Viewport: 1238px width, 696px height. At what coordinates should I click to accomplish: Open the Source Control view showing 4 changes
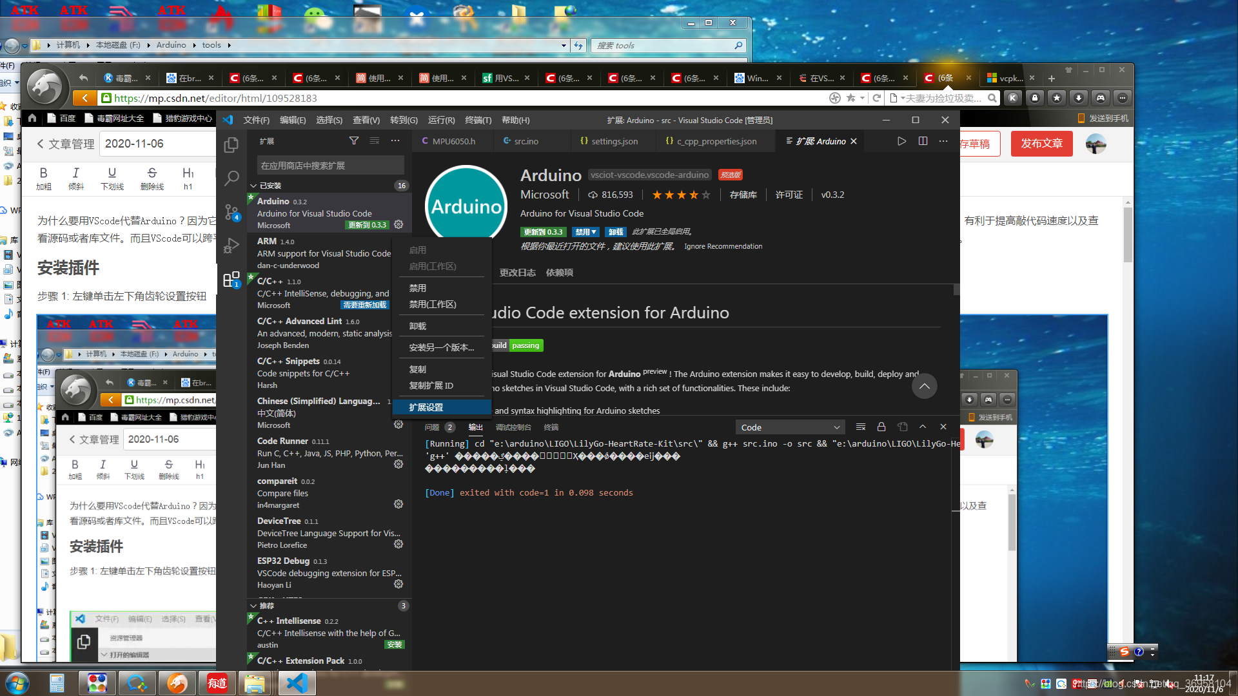231,212
